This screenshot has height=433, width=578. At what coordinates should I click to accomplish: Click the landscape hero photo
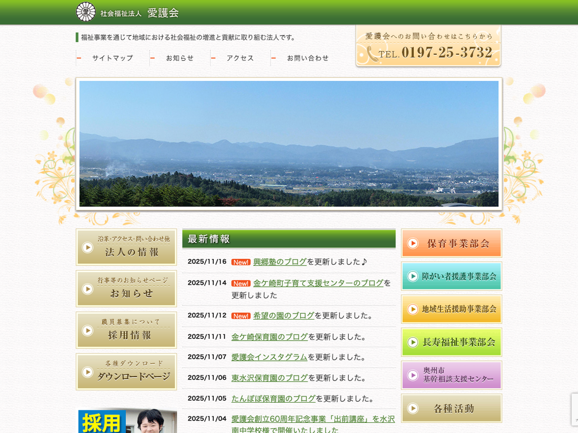tap(289, 143)
